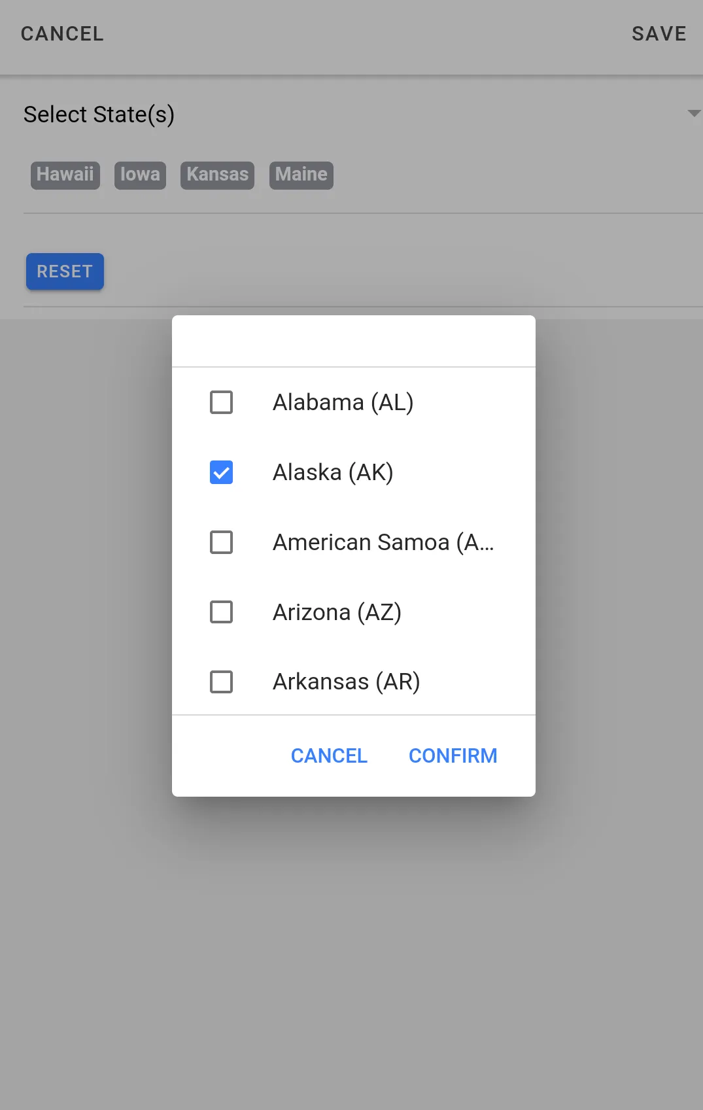Click the 'Arizona (AZ)' label
This screenshot has width=703, height=1110.
(337, 612)
